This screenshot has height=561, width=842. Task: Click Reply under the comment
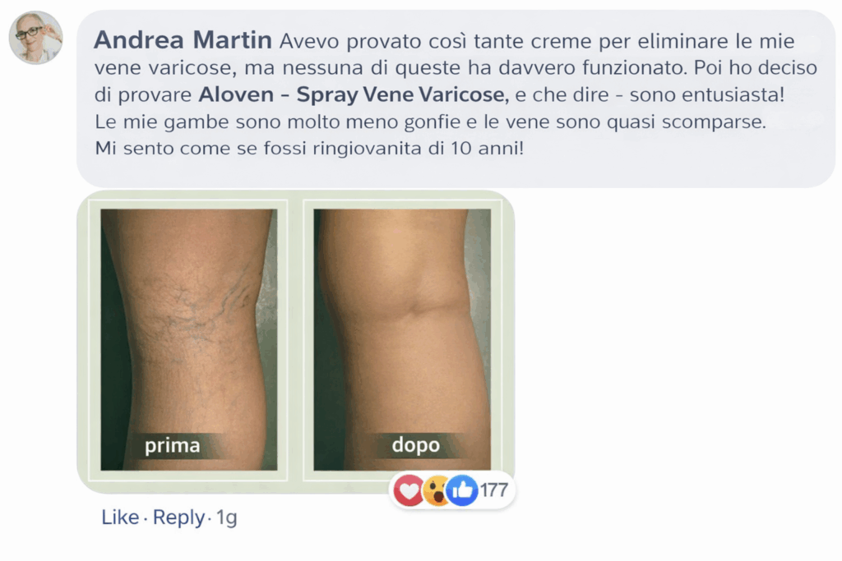[x=178, y=517]
